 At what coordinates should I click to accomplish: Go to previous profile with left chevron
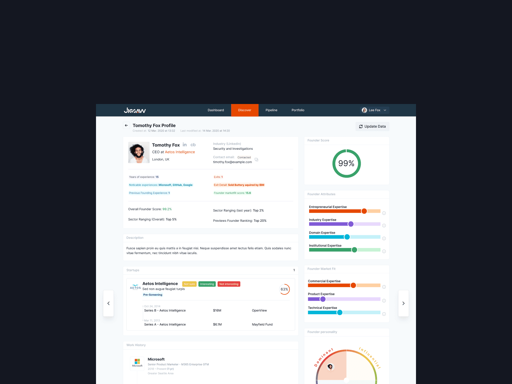click(108, 303)
